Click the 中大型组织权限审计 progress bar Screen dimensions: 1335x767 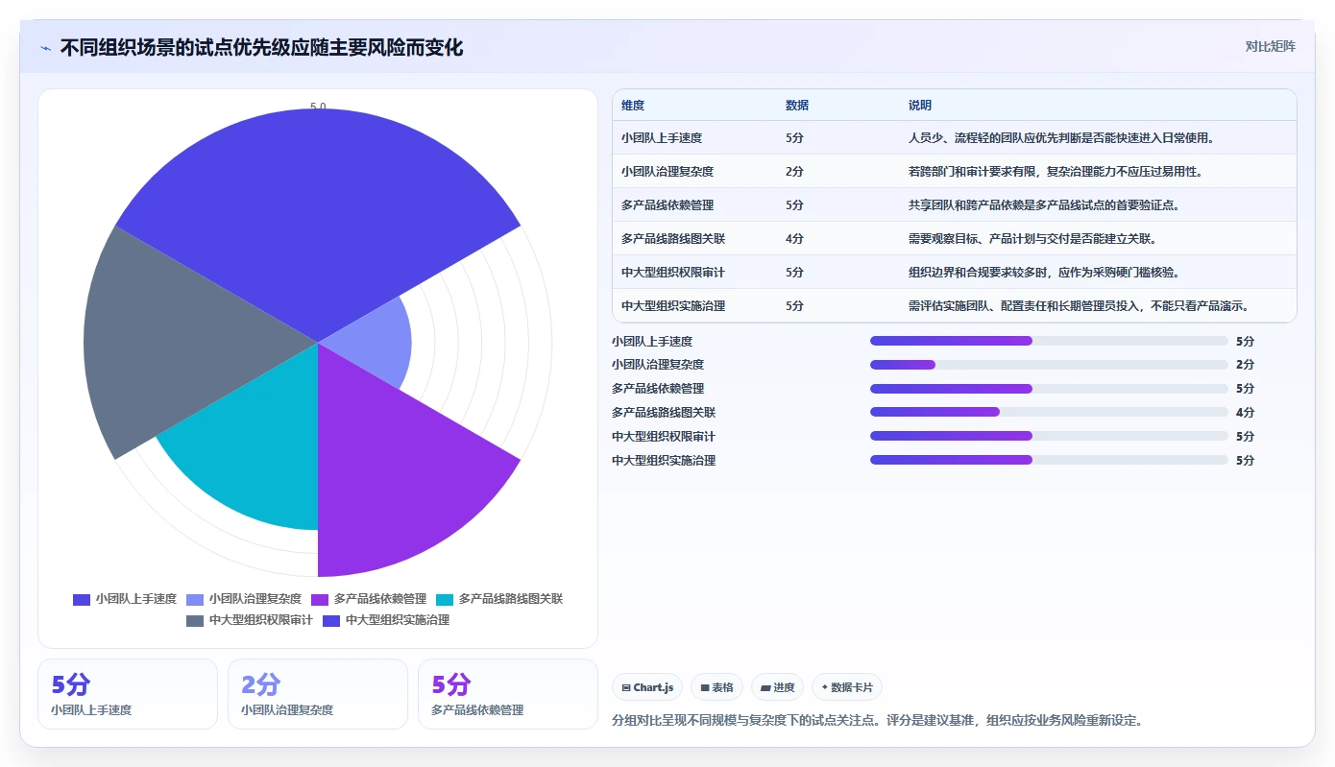1049,436
